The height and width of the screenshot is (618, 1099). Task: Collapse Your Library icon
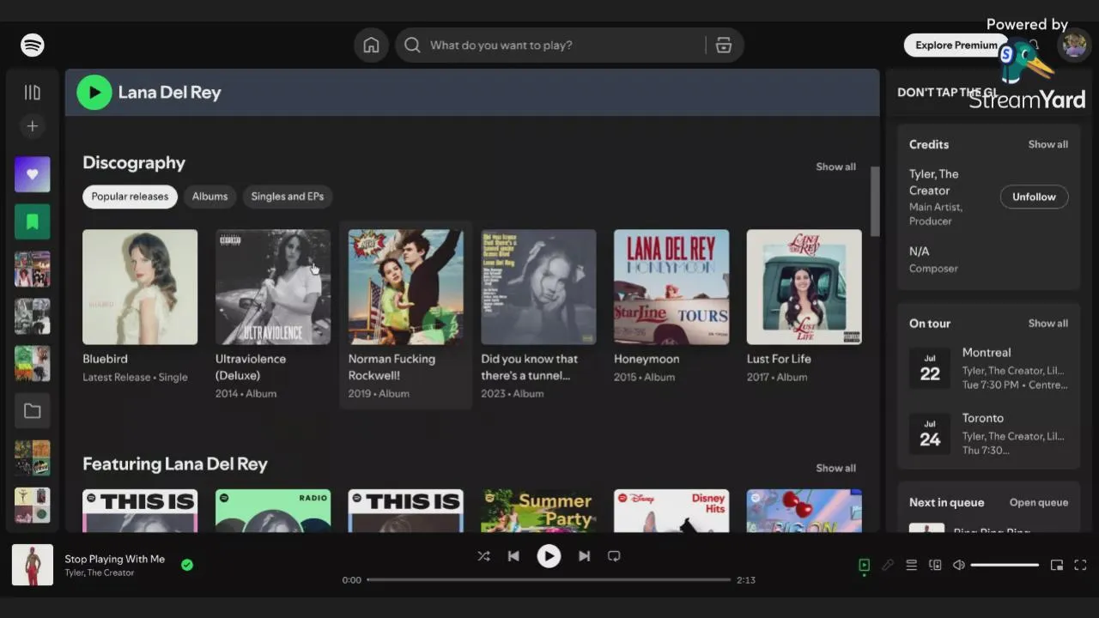point(33,92)
